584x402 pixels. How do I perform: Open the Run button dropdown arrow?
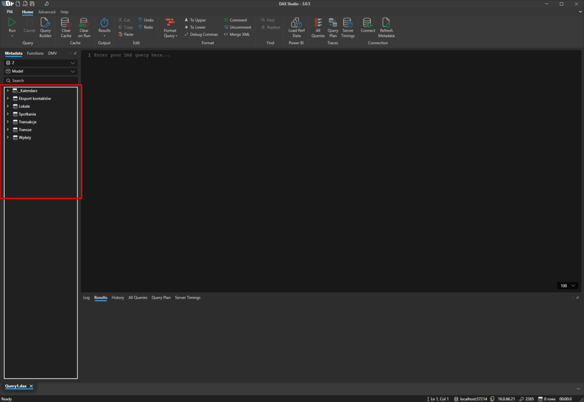point(12,36)
